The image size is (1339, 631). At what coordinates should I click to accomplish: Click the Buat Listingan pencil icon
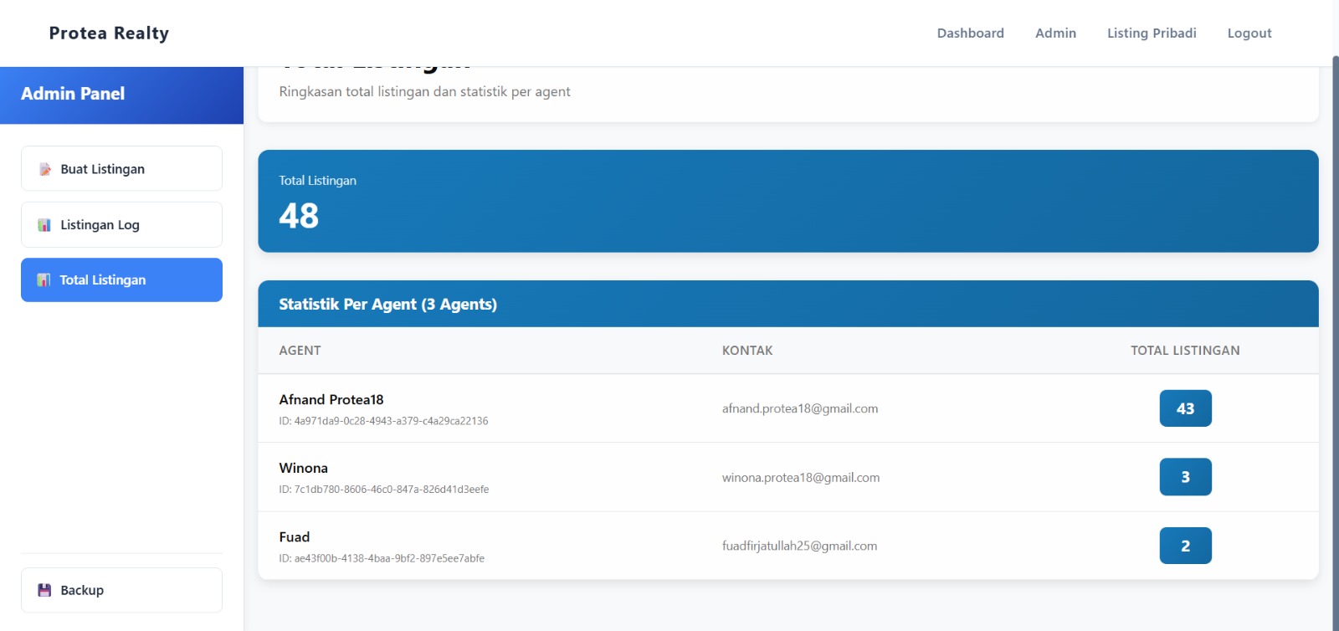45,169
